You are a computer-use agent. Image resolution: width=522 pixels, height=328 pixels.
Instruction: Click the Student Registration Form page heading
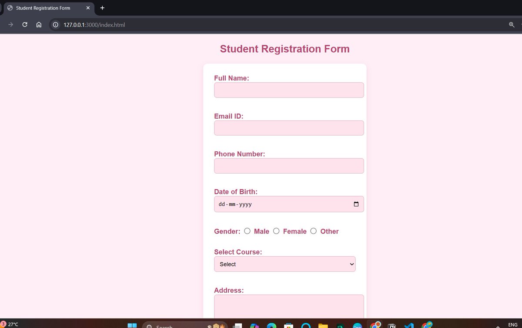pos(285,49)
